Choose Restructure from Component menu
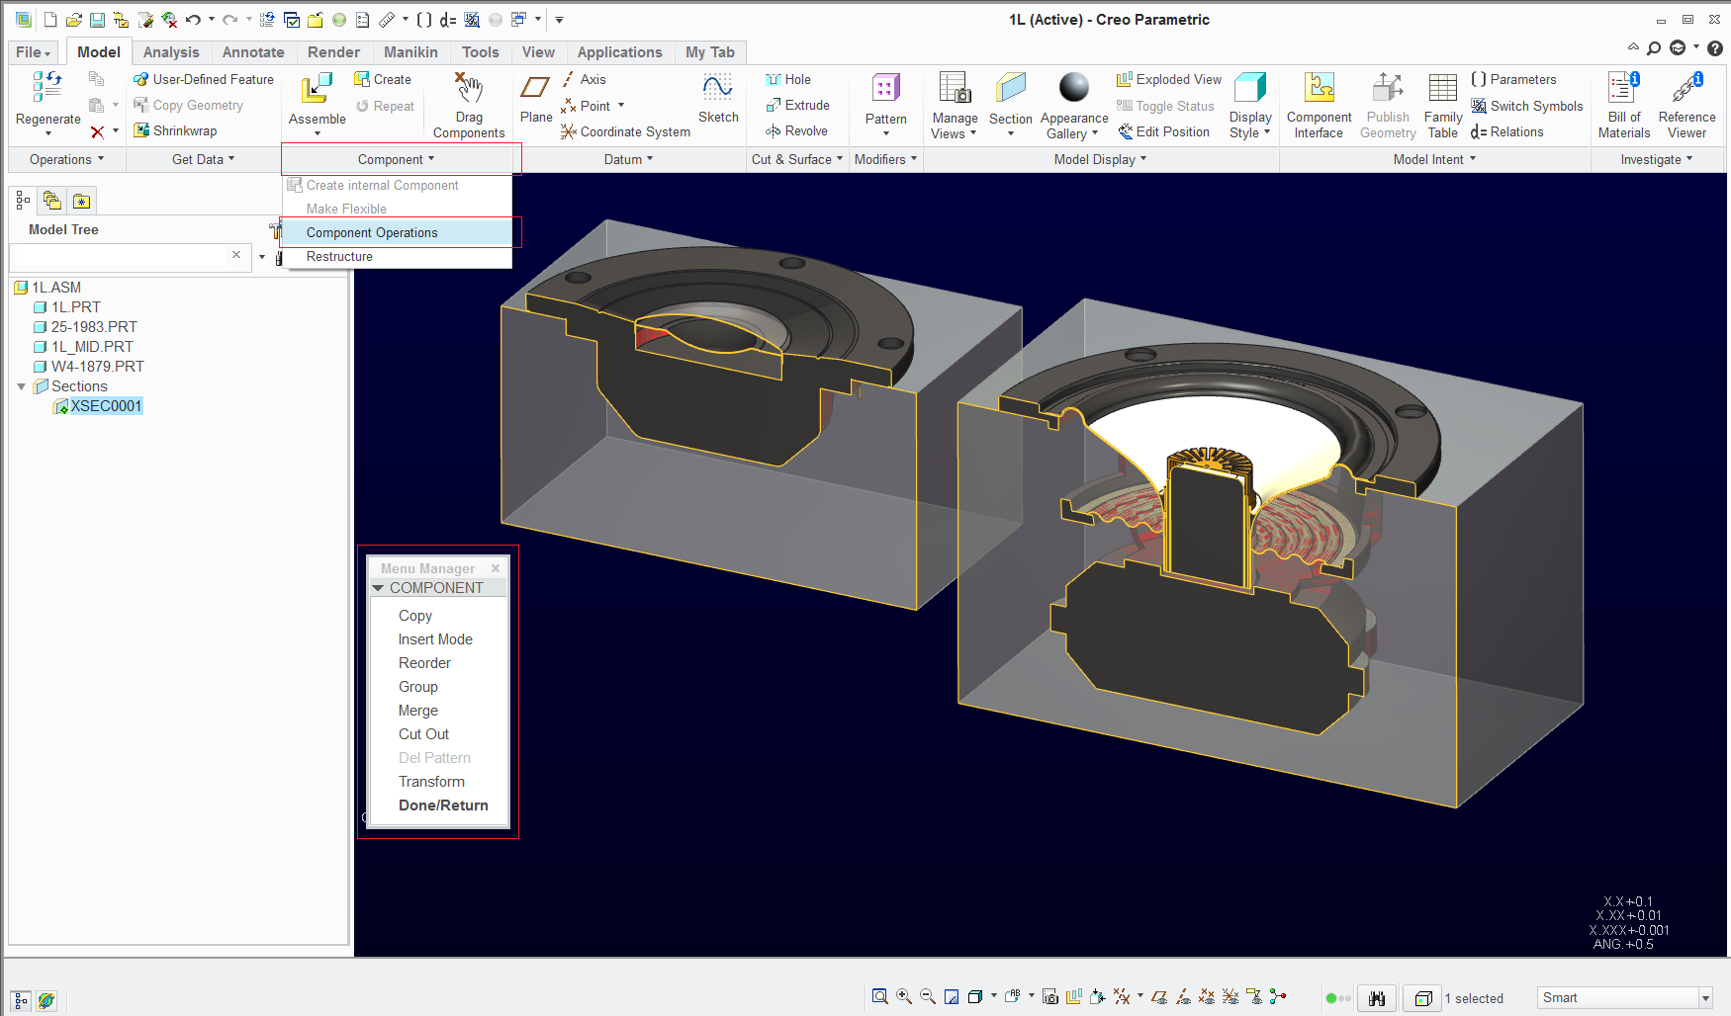The width and height of the screenshot is (1731, 1016). tap(398, 257)
